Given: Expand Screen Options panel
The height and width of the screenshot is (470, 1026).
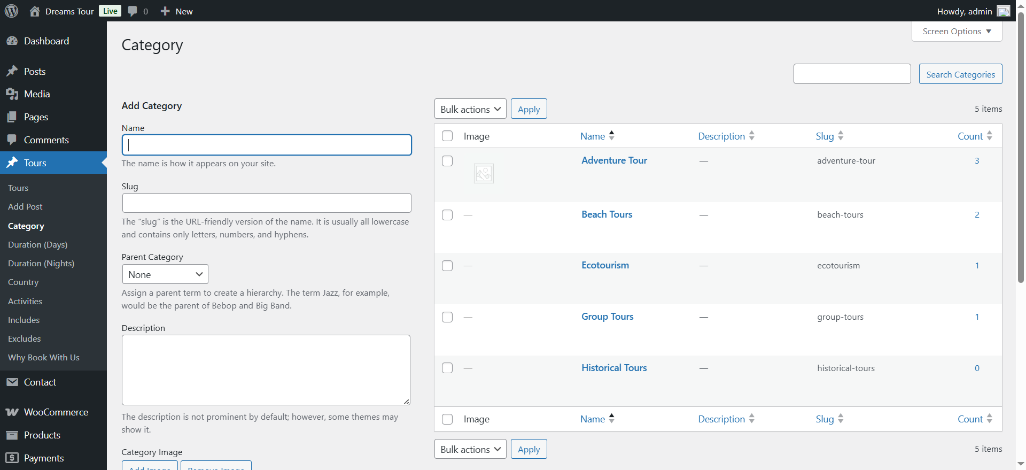Looking at the screenshot, I should (957, 32).
